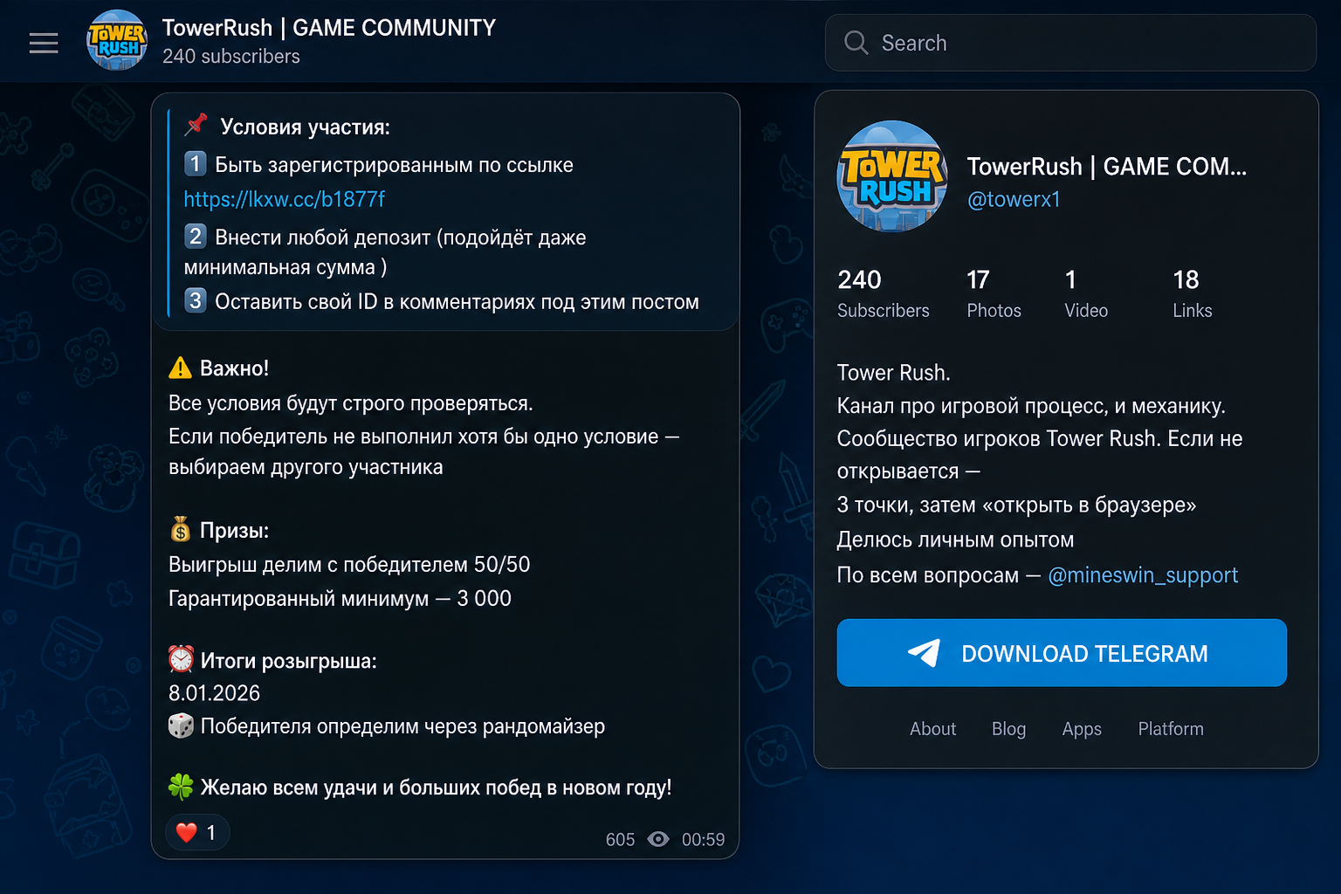Click 'Канал про игровой процесс' description line
The height and width of the screenshot is (894, 1341).
[1031, 406]
